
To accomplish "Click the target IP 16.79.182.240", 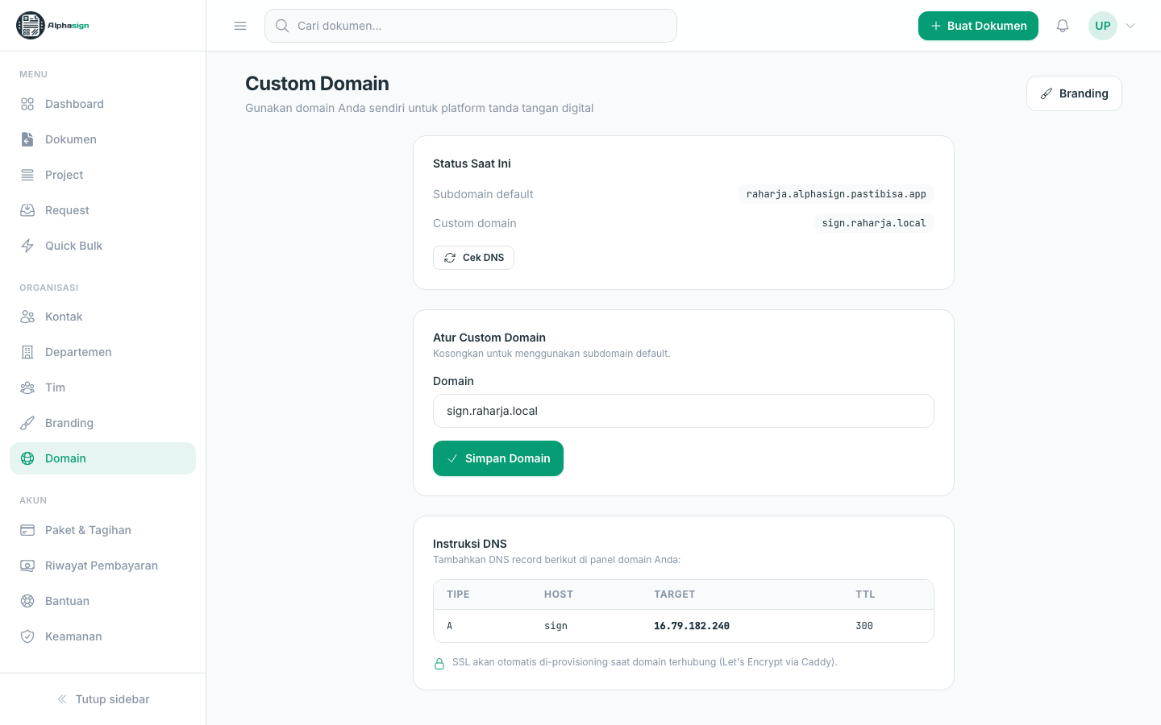I will (692, 626).
